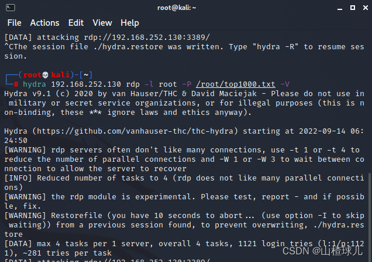
Task: Open the Edit menu
Action: (x=76, y=23)
